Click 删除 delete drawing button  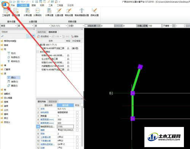point(75,36)
